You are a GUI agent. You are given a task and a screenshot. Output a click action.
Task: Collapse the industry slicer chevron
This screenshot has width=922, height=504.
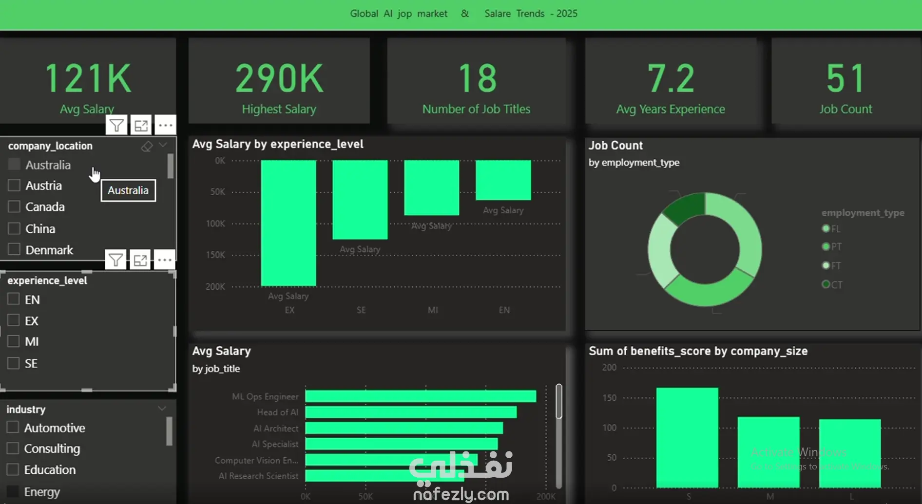point(162,409)
